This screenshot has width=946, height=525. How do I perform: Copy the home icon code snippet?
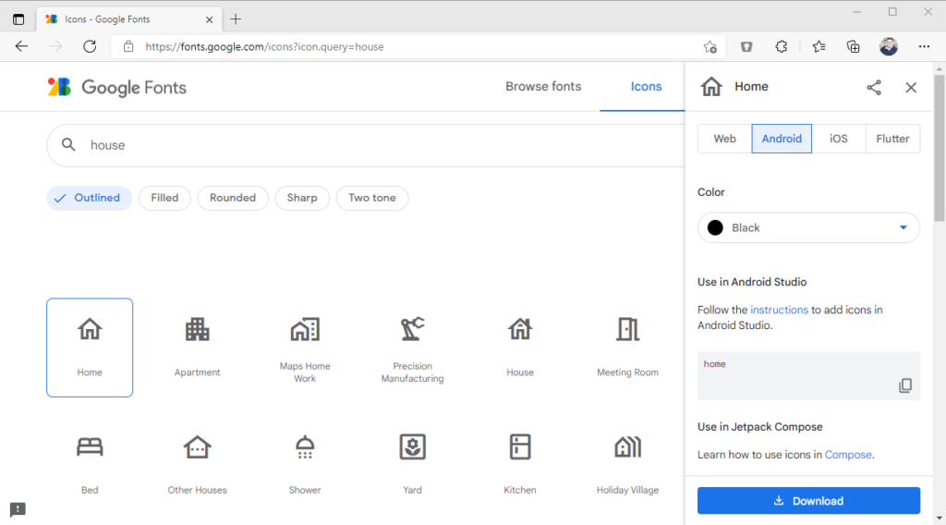click(x=905, y=385)
